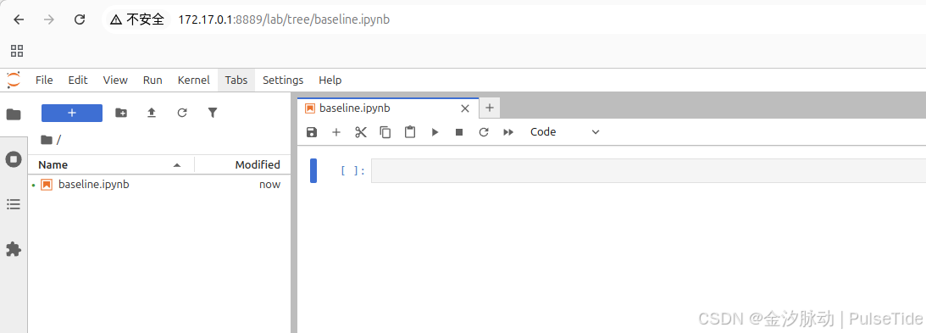Copy the selected cell
This screenshot has width=926, height=333.
tap(385, 132)
